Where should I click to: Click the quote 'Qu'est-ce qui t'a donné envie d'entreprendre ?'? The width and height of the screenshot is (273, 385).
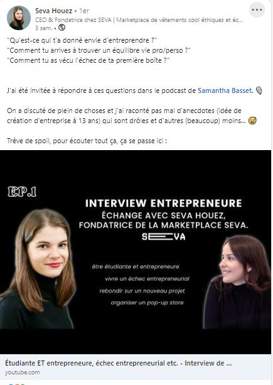tap(82, 40)
